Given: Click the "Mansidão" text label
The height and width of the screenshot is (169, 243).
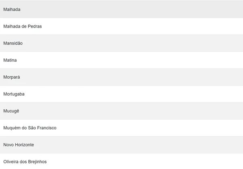Looking at the screenshot, I should coord(13,43).
